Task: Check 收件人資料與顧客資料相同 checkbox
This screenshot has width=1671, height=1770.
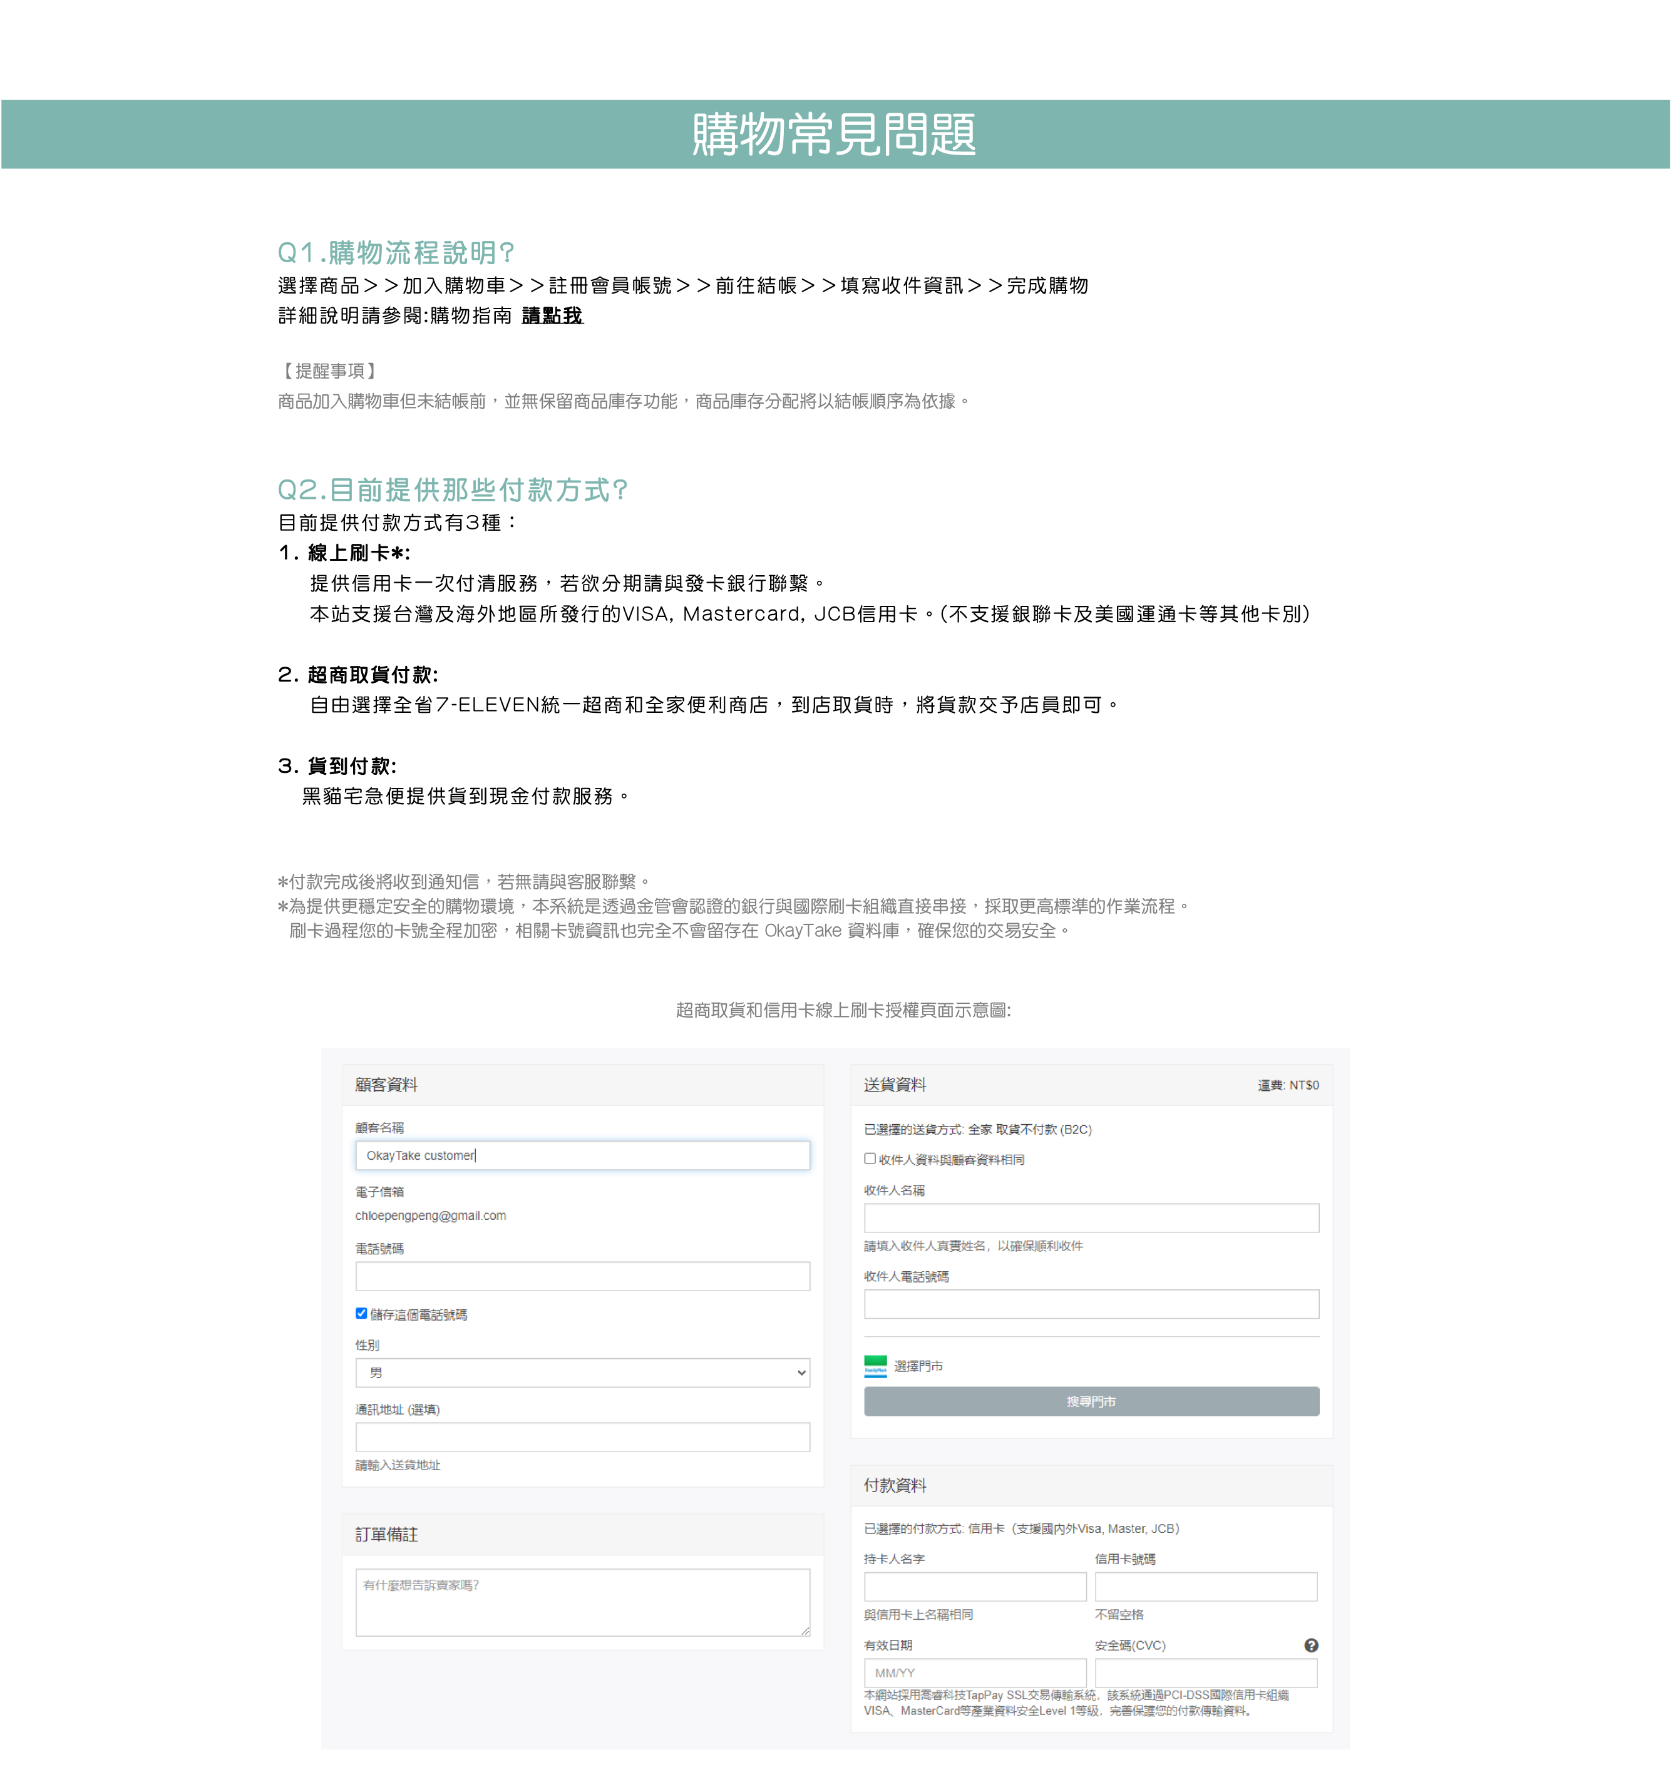Action: point(870,1159)
